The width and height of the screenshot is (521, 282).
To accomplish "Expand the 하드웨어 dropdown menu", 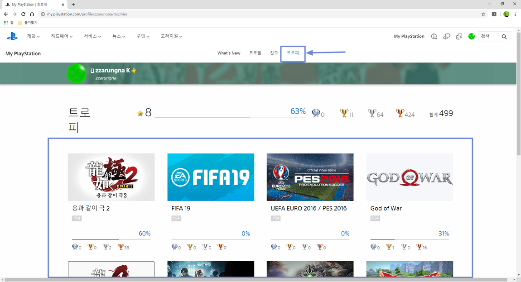I will click(62, 36).
